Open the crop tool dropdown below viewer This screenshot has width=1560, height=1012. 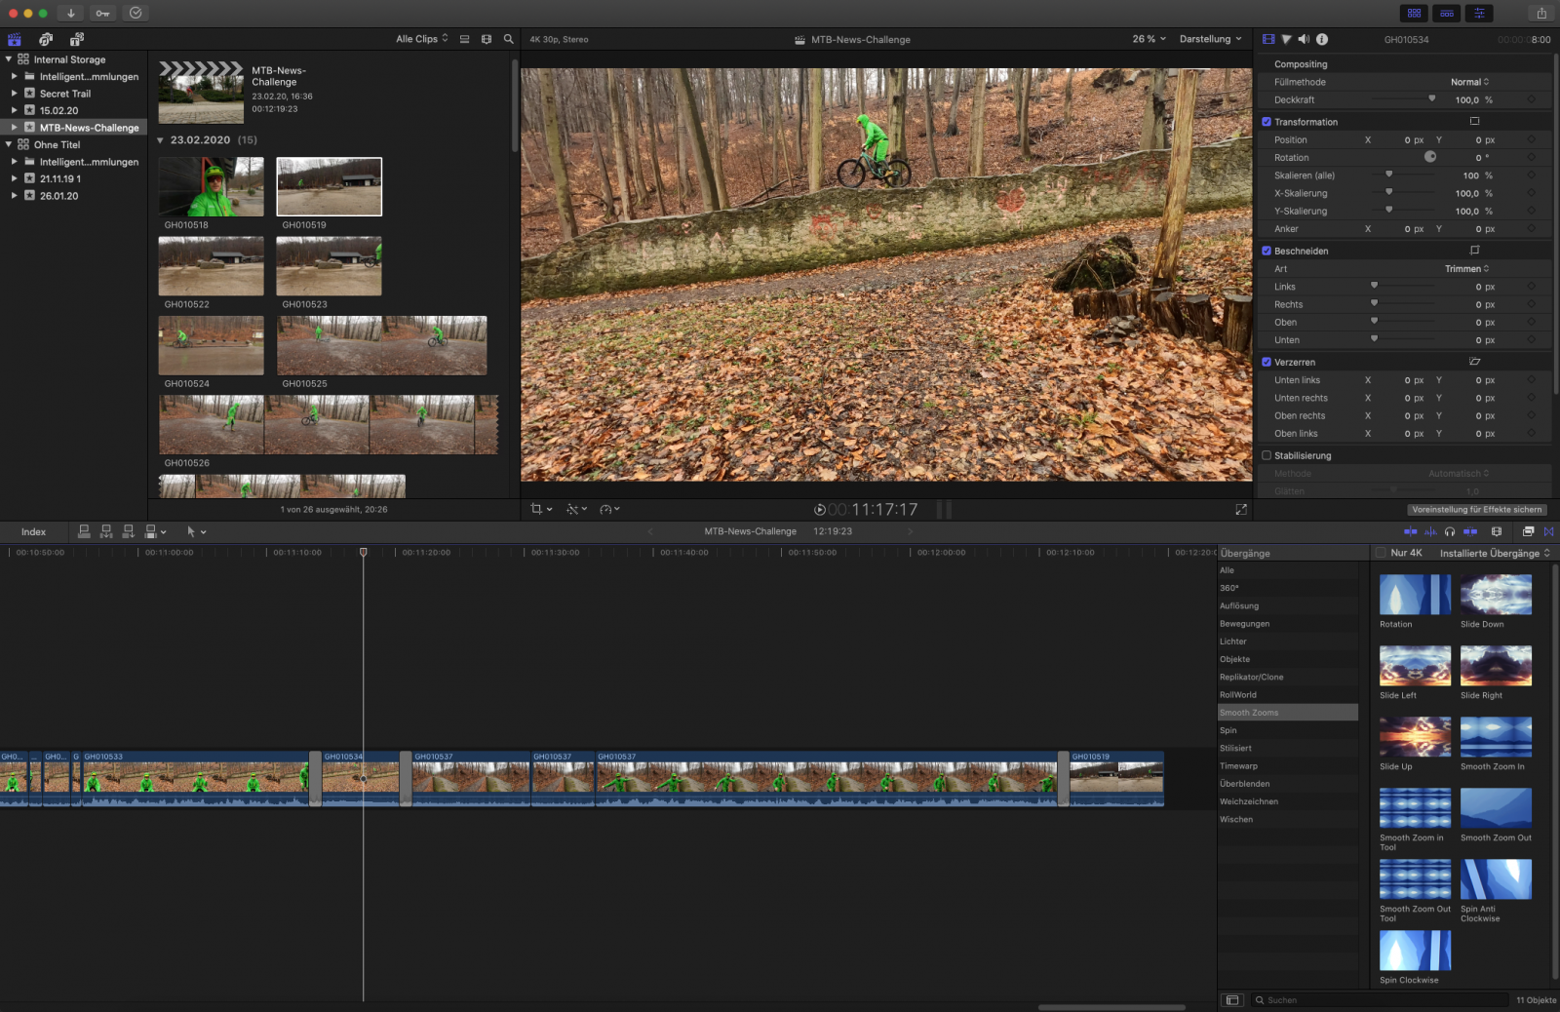[x=541, y=509]
